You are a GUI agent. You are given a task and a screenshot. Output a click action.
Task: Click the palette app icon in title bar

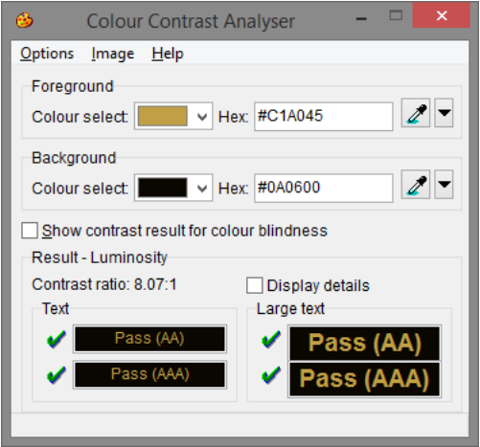point(24,20)
